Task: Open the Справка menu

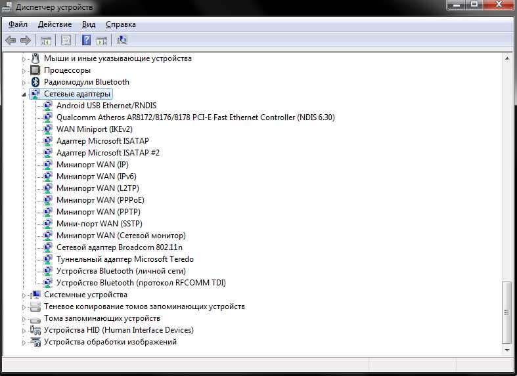Action: click(x=121, y=24)
